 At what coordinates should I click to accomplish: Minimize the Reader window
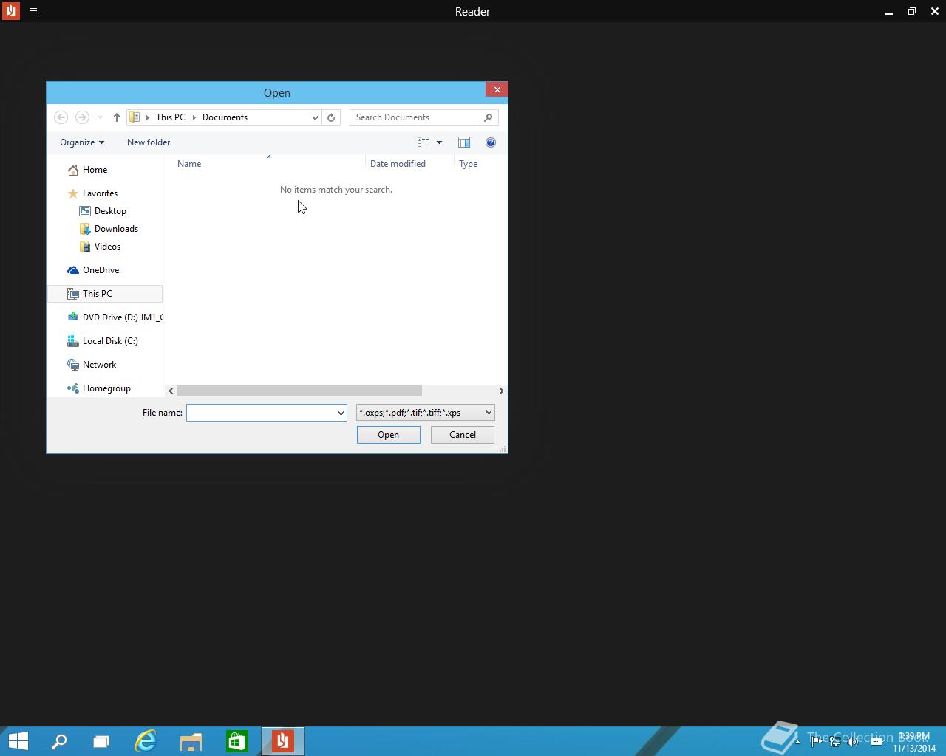click(889, 12)
